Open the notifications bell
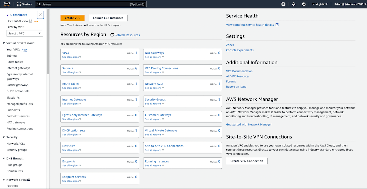 point(293,4)
